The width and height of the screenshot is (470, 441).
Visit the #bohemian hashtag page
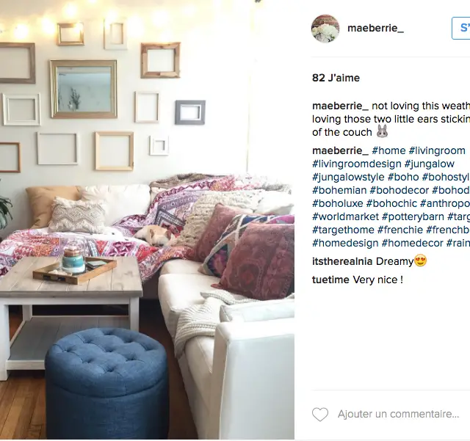pyautogui.click(x=339, y=190)
